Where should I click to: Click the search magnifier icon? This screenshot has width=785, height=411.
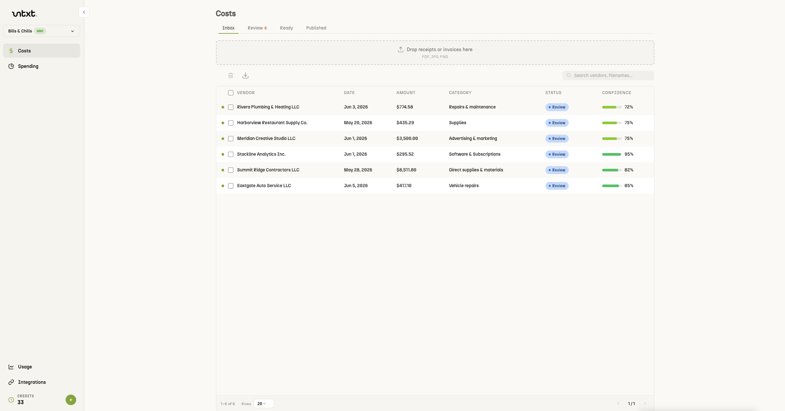click(x=569, y=75)
